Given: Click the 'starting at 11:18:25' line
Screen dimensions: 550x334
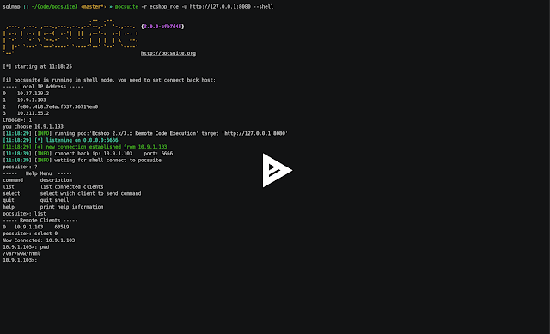Looking at the screenshot, I should (x=38, y=67).
